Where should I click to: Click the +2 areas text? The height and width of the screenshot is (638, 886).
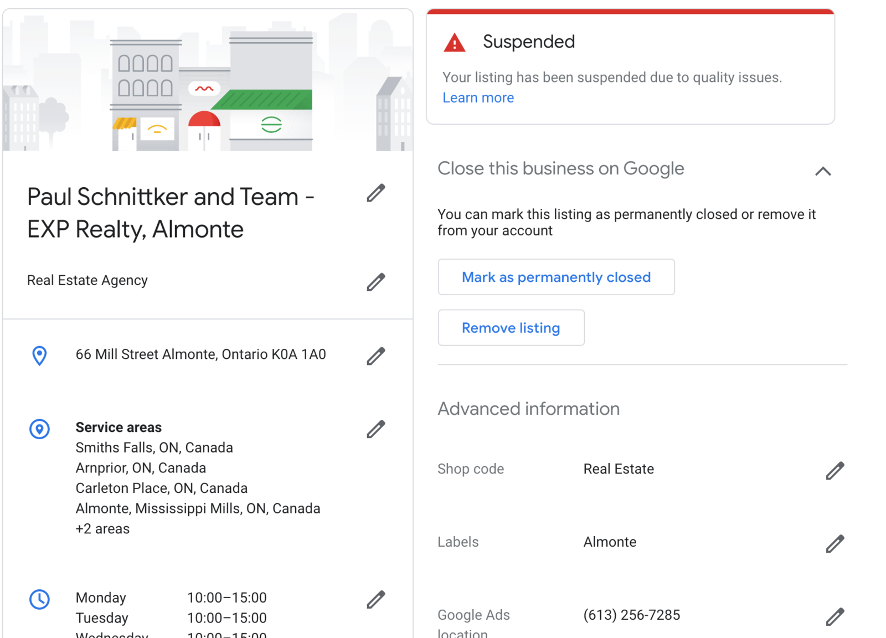click(102, 529)
